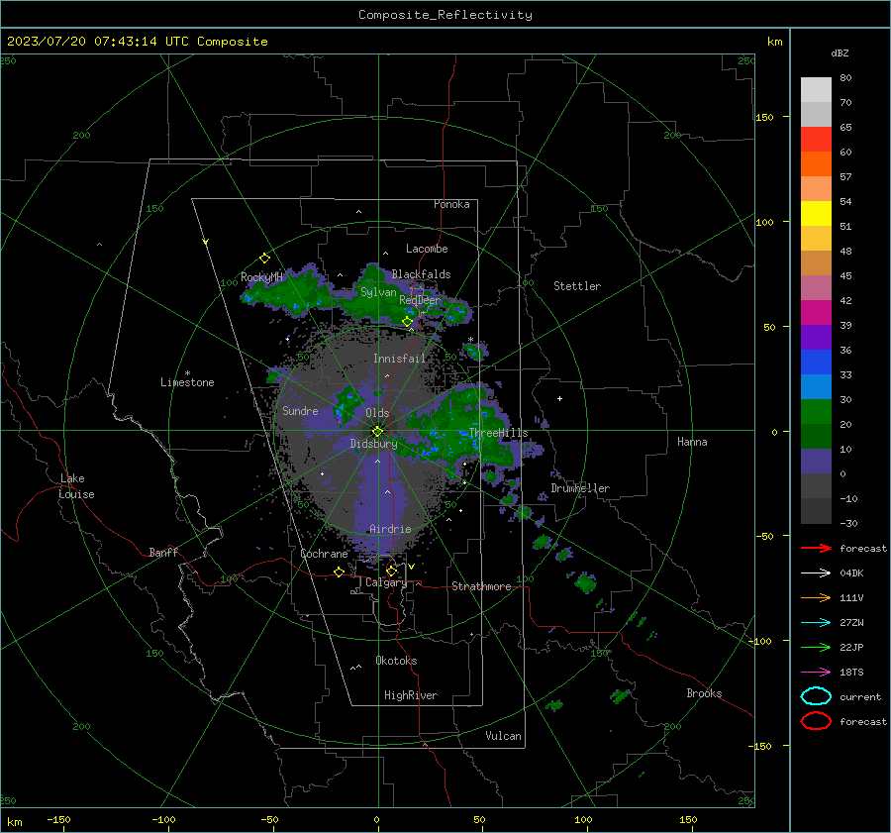
Task: Click the dBZ legend heading
Action: coord(840,52)
